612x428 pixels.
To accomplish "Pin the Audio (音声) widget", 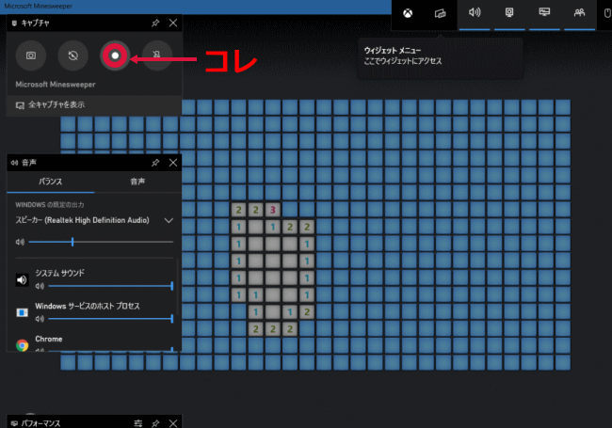I will [x=155, y=163].
